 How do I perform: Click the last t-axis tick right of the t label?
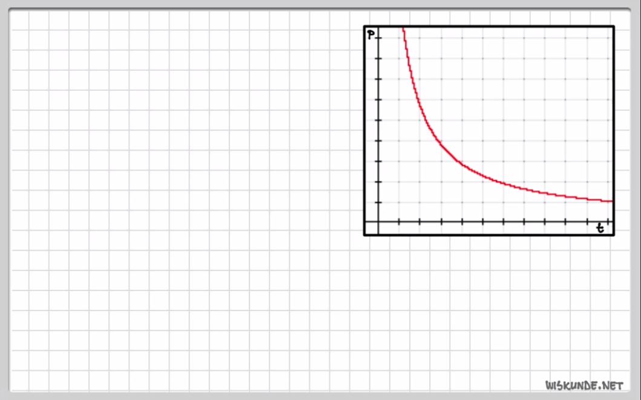pyautogui.click(x=607, y=223)
